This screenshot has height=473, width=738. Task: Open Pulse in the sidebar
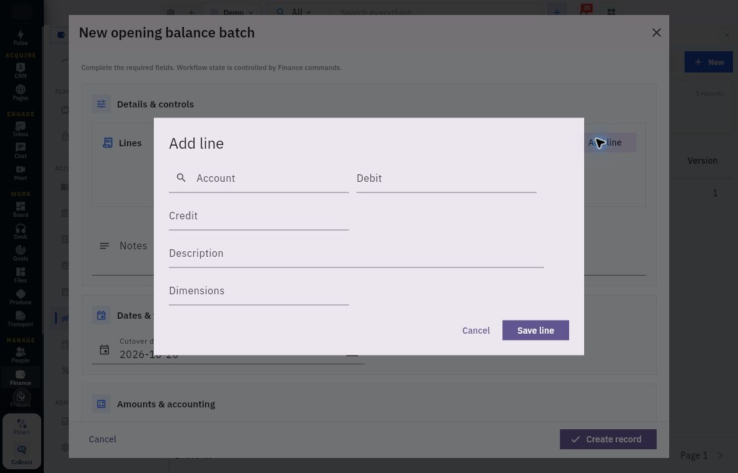[x=20, y=37]
